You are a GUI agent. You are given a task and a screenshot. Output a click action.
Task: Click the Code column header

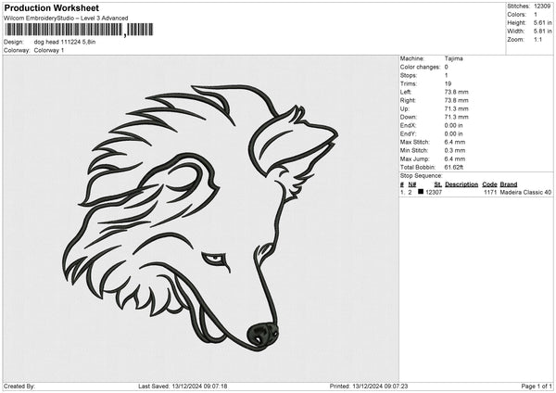[x=489, y=184]
